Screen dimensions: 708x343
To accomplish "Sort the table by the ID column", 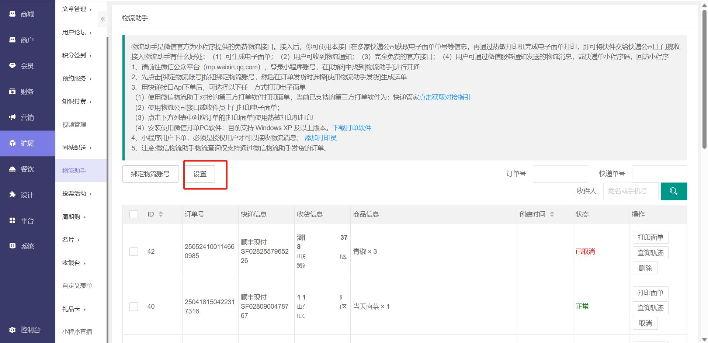I will (x=161, y=214).
